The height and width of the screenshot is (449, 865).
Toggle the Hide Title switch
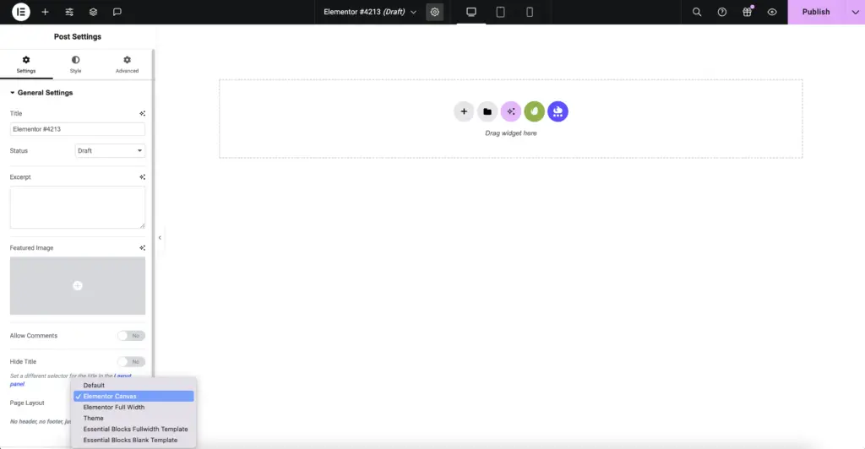click(131, 362)
